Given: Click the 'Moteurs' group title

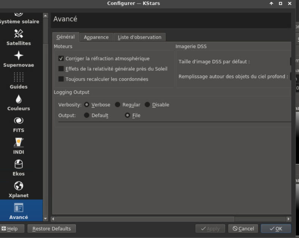Looking at the screenshot, I should coord(63,46).
